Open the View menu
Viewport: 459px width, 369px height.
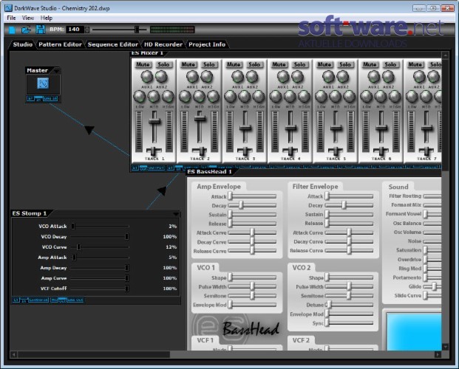click(x=28, y=18)
